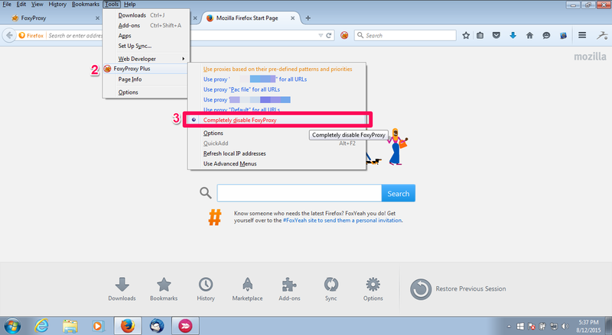Open media player from taskbar
Image resolution: width=612 pixels, height=335 pixels.
pyautogui.click(x=98, y=326)
